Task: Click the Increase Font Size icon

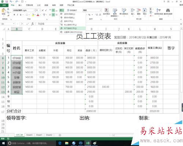Action: [x=43, y=10]
